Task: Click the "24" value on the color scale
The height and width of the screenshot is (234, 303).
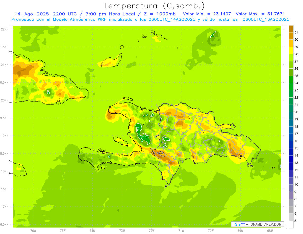Action: (x=296, y=83)
